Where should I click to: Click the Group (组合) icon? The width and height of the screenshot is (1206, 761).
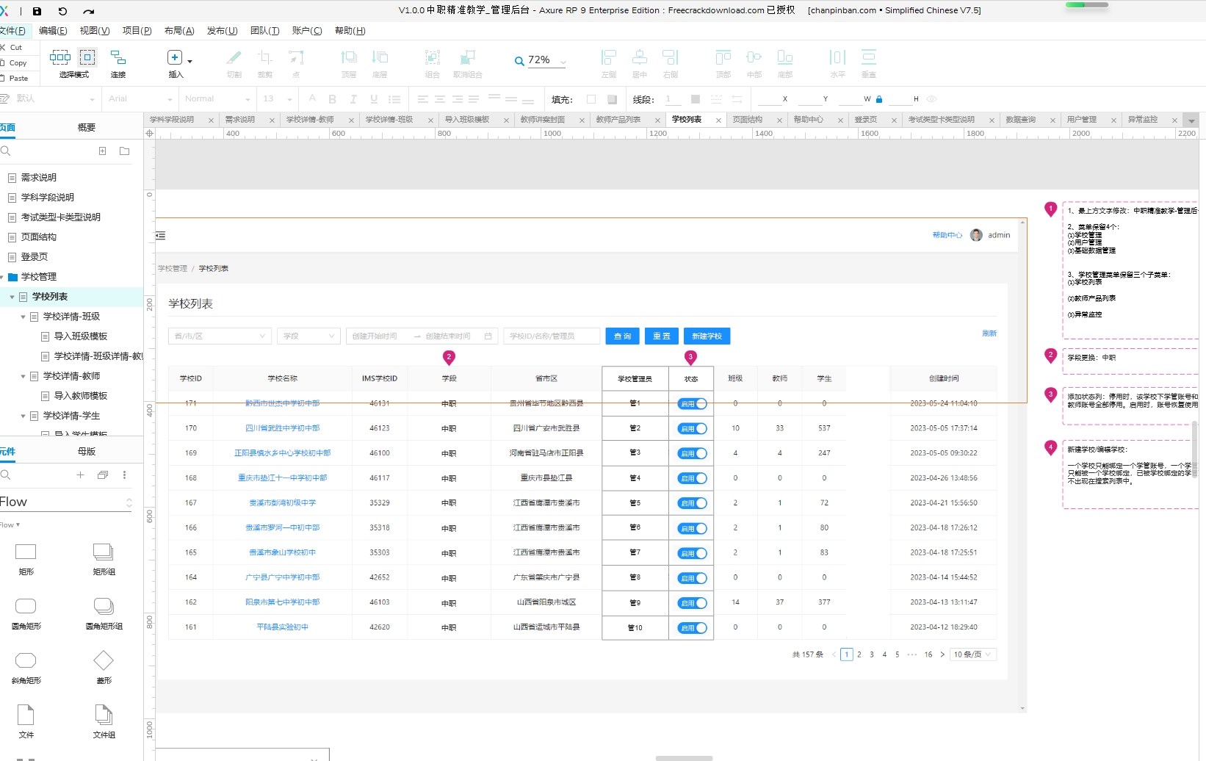tap(433, 57)
